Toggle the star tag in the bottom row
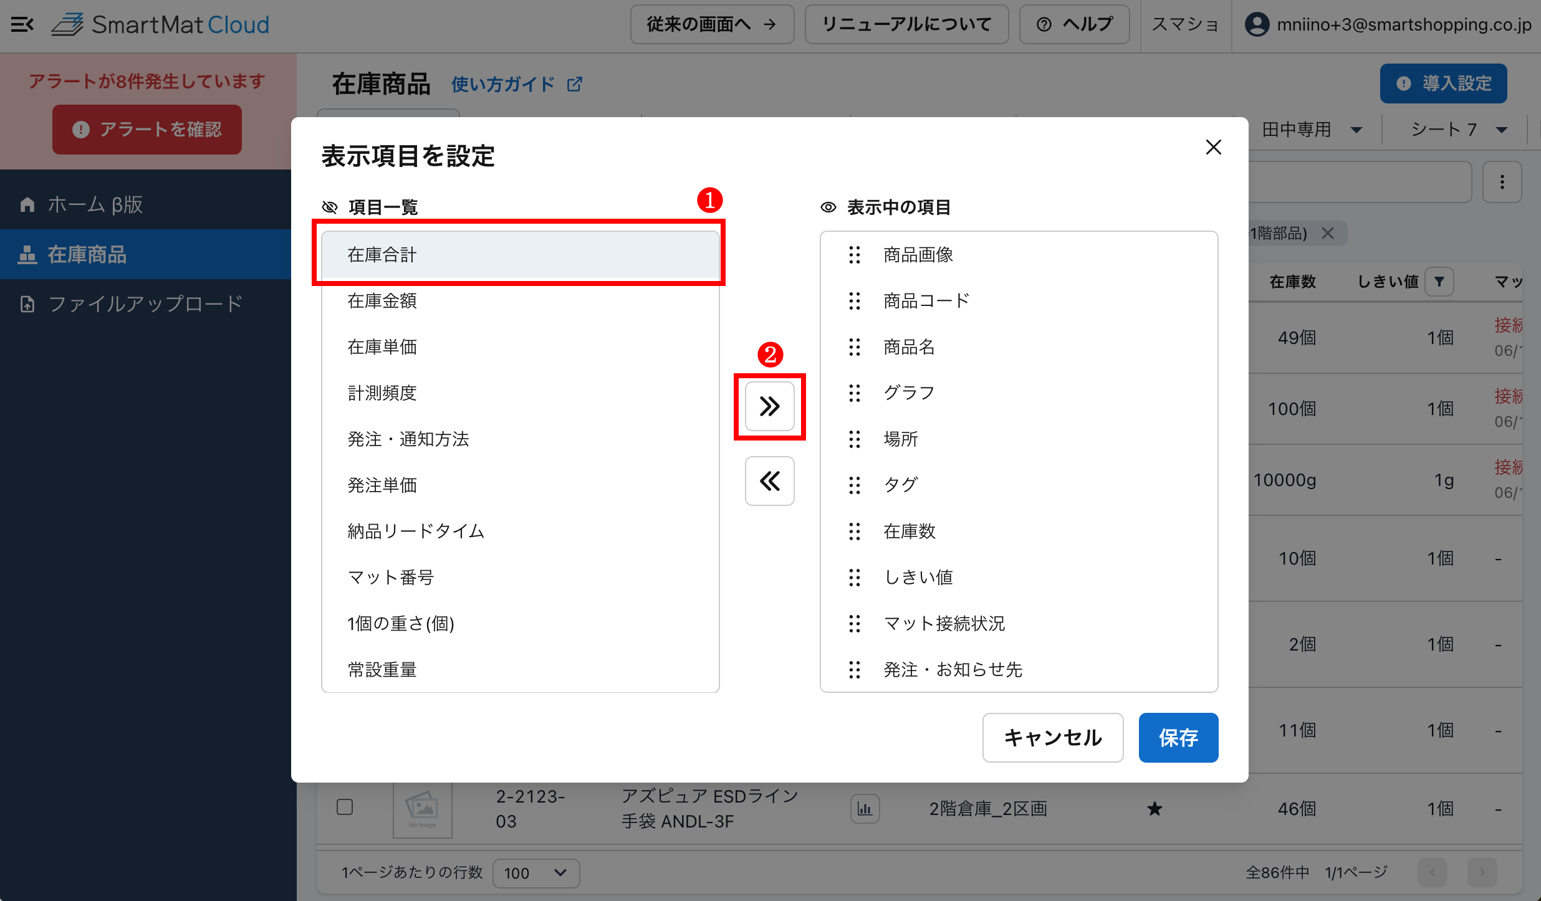This screenshot has height=901, width=1541. (1155, 809)
